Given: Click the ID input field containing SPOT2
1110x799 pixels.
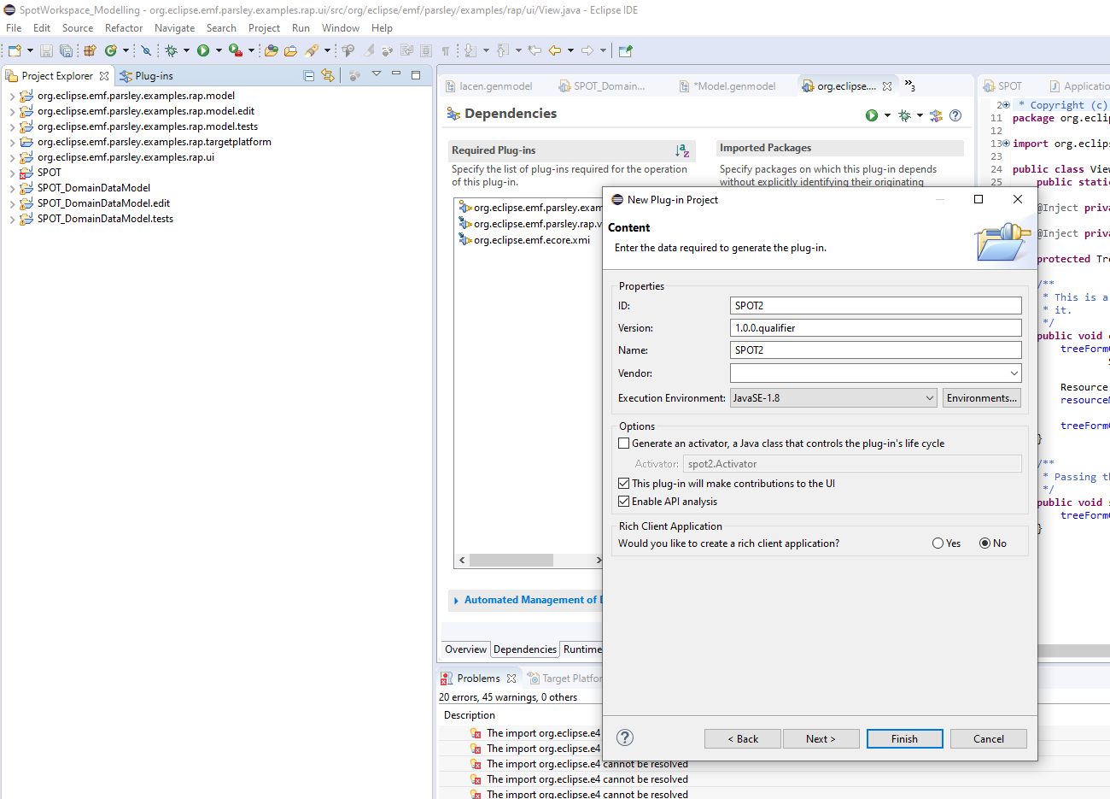Looking at the screenshot, I should pos(876,306).
